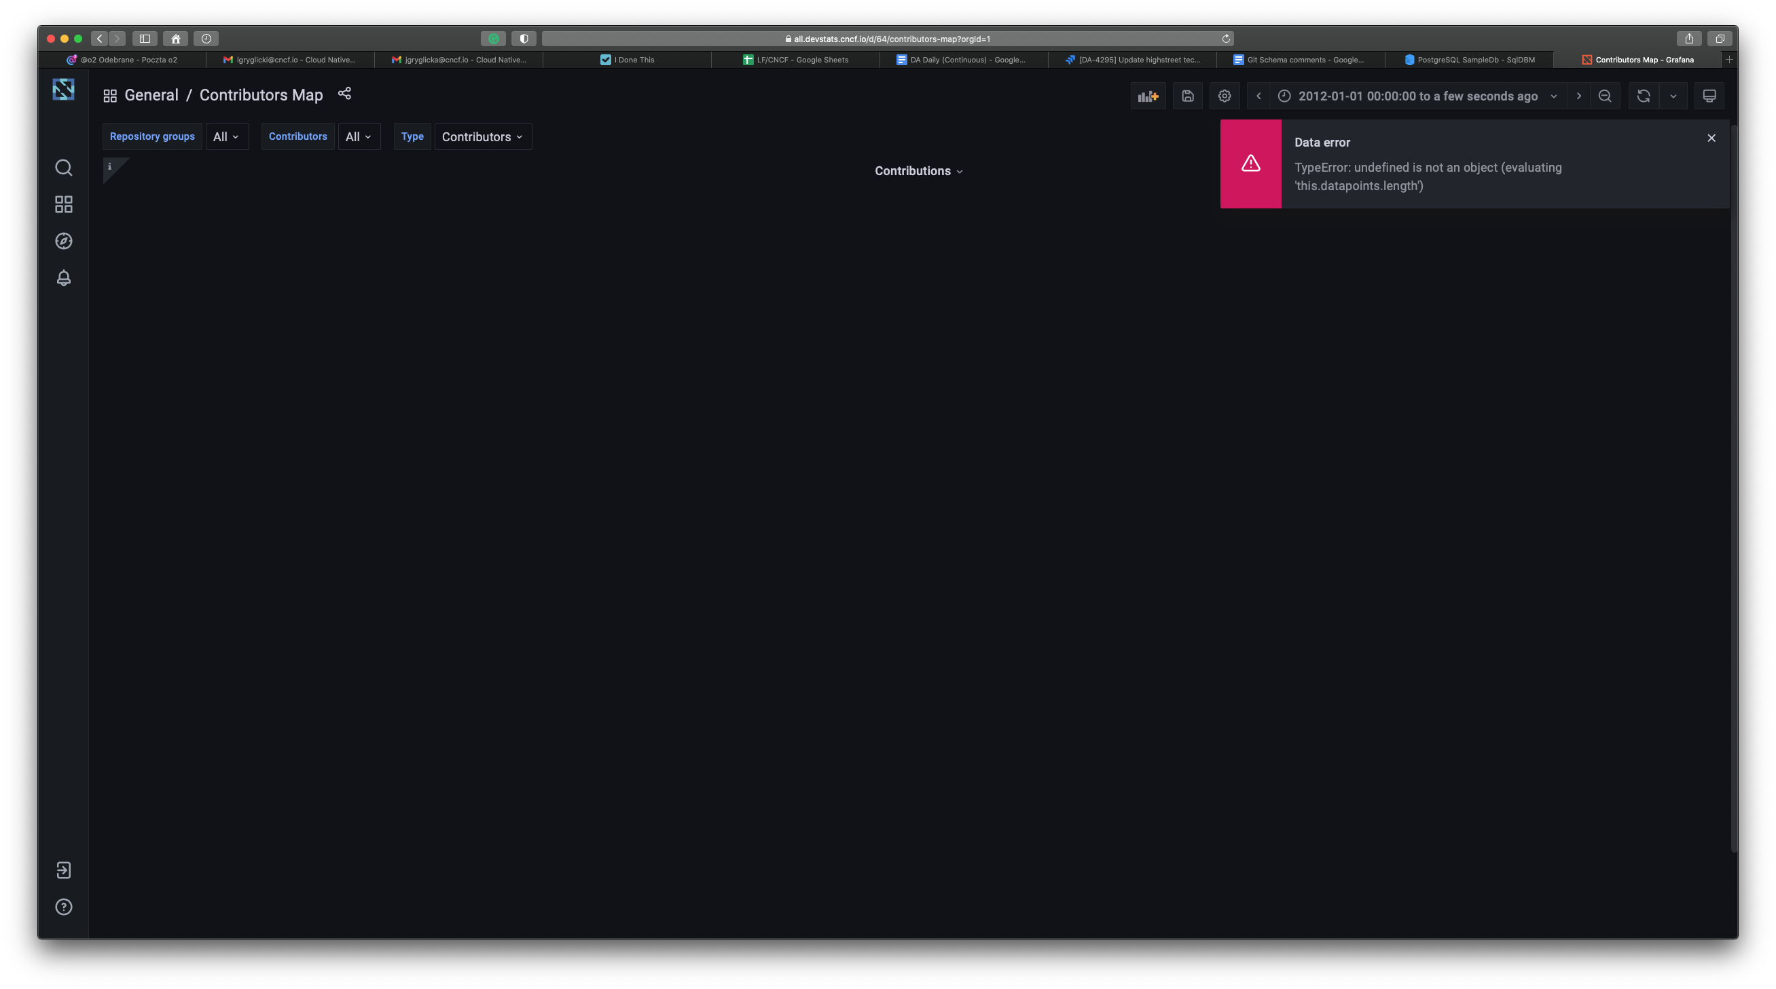Click the refresh dashboard icon

click(1644, 96)
